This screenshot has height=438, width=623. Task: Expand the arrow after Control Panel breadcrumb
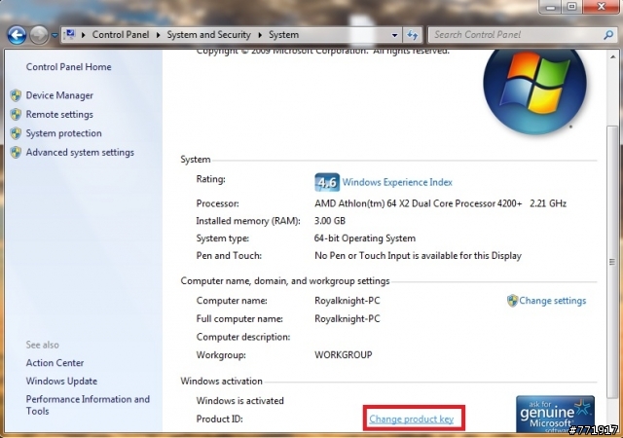[x=158, y=35]
